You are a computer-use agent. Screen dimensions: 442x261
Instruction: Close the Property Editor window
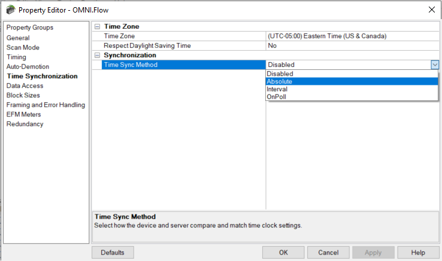coord(432,10)
